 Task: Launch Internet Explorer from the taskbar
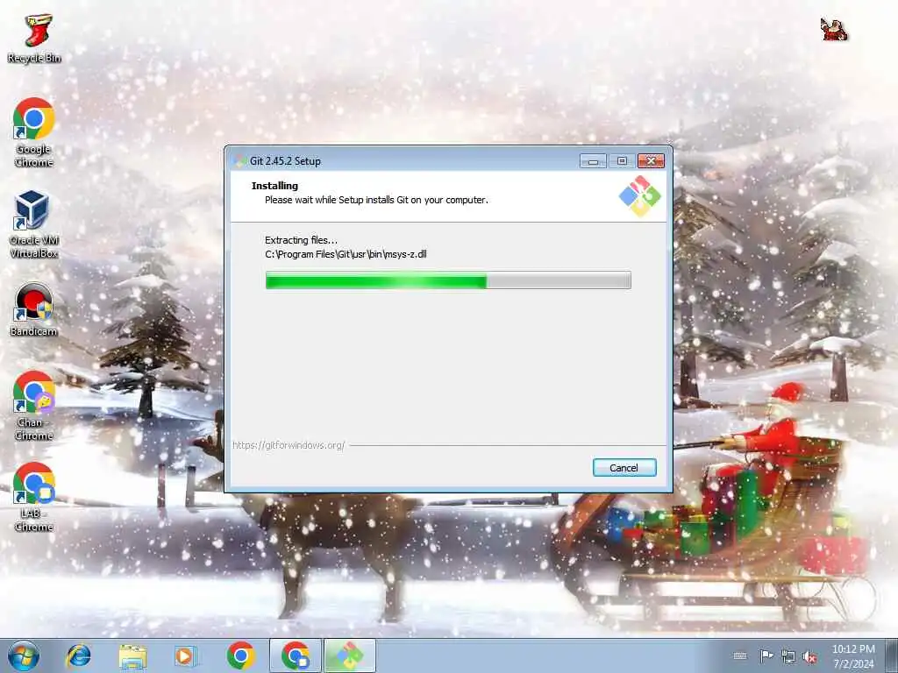coord(78,655)
